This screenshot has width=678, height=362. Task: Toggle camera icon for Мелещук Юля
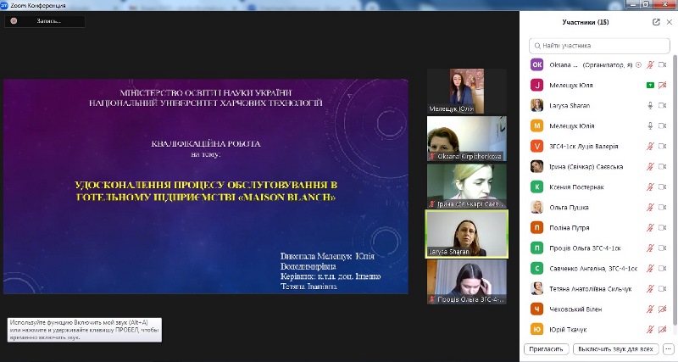click(662, 86)
